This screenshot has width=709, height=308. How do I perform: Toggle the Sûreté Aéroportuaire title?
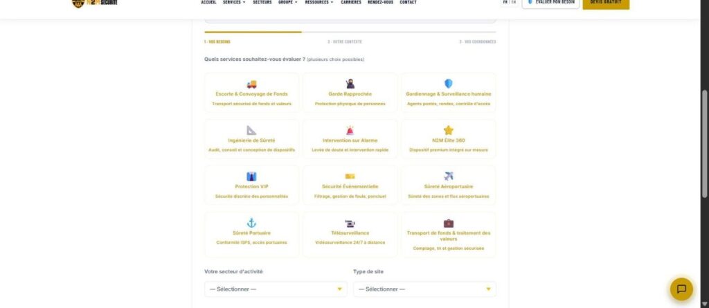[448, 186]
